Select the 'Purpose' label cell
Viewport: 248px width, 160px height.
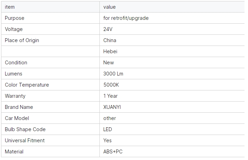15,18
